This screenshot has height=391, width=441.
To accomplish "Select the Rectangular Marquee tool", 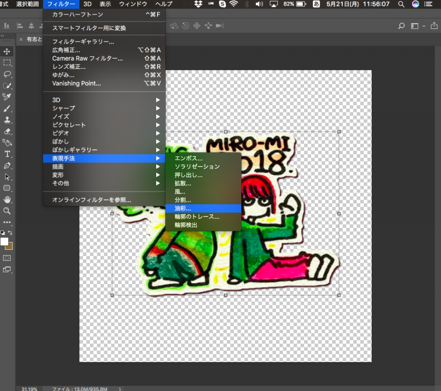I will pyautogui.click(x=7, y=63).
